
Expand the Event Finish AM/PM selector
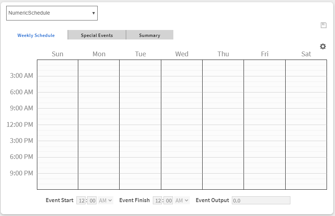182,200
